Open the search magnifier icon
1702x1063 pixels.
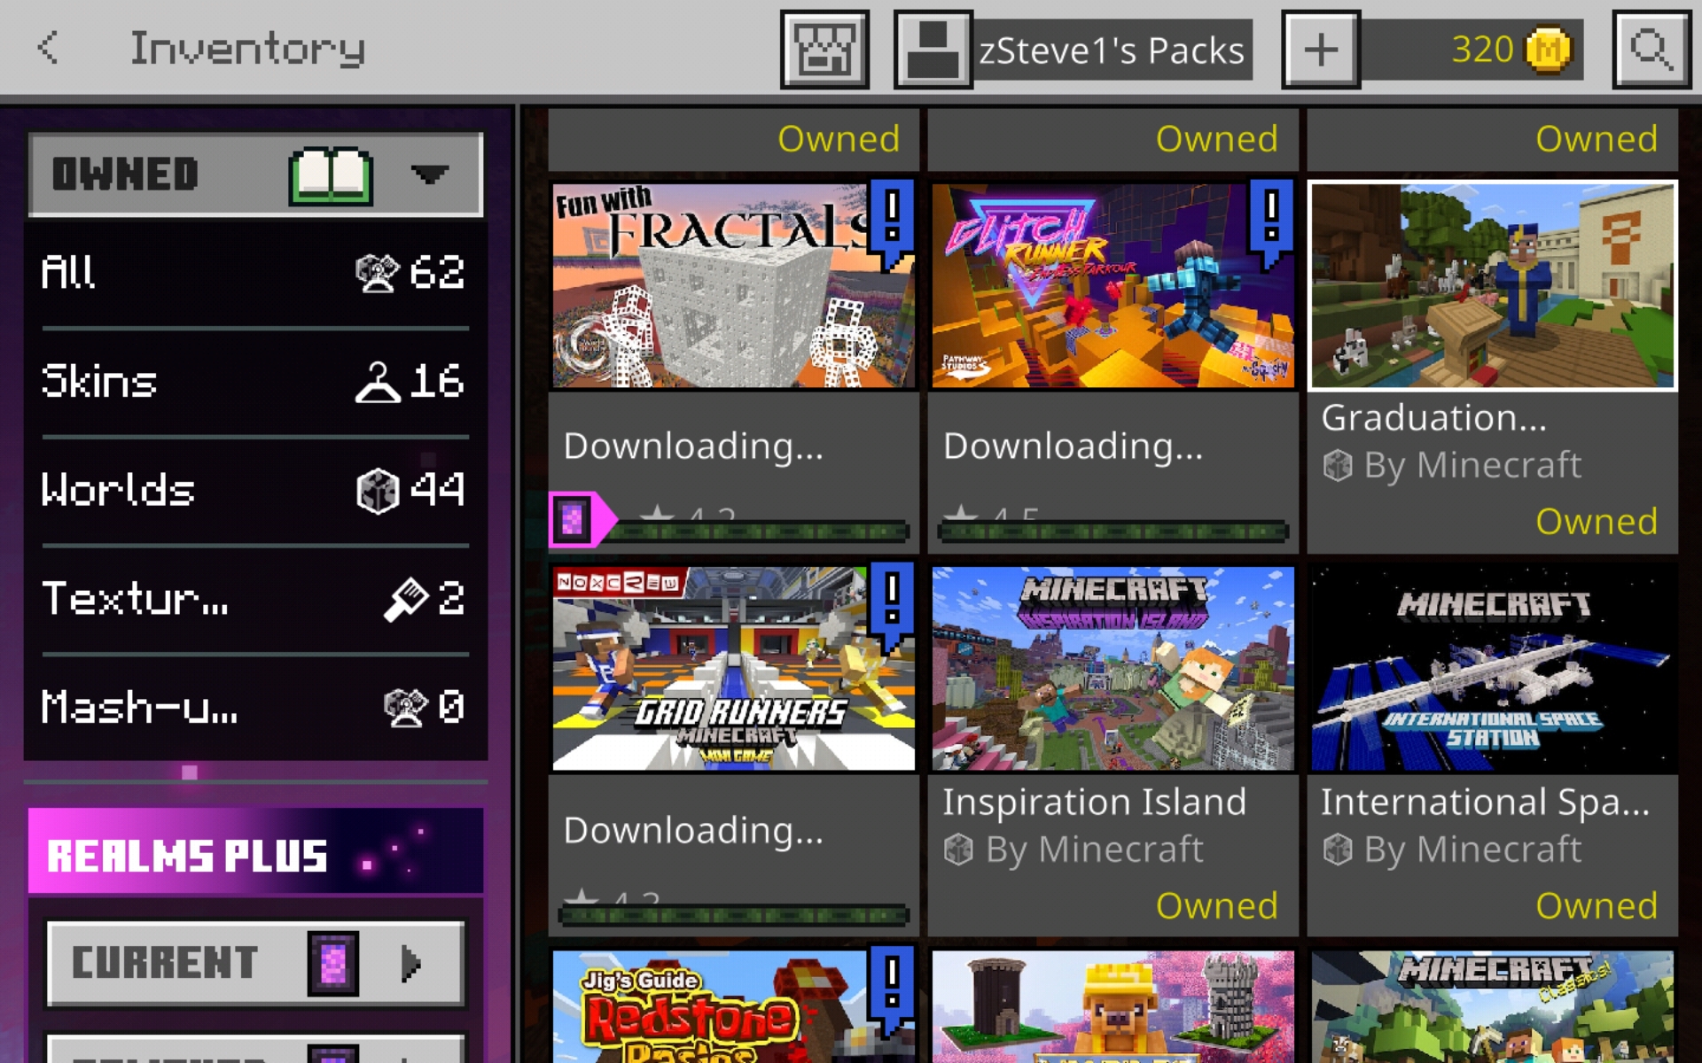pos(1651,50)
